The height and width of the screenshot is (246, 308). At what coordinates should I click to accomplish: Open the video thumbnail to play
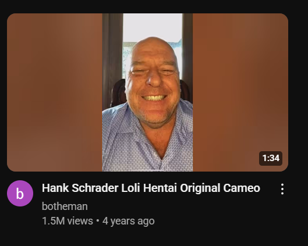pos(147,92)
